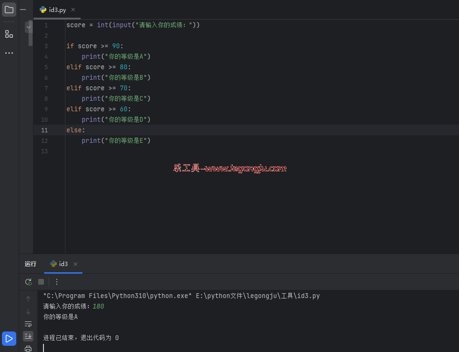Toggle soft-wrap for console output
The width and height of the screenshot is (459, 352).
click(28, 324)
